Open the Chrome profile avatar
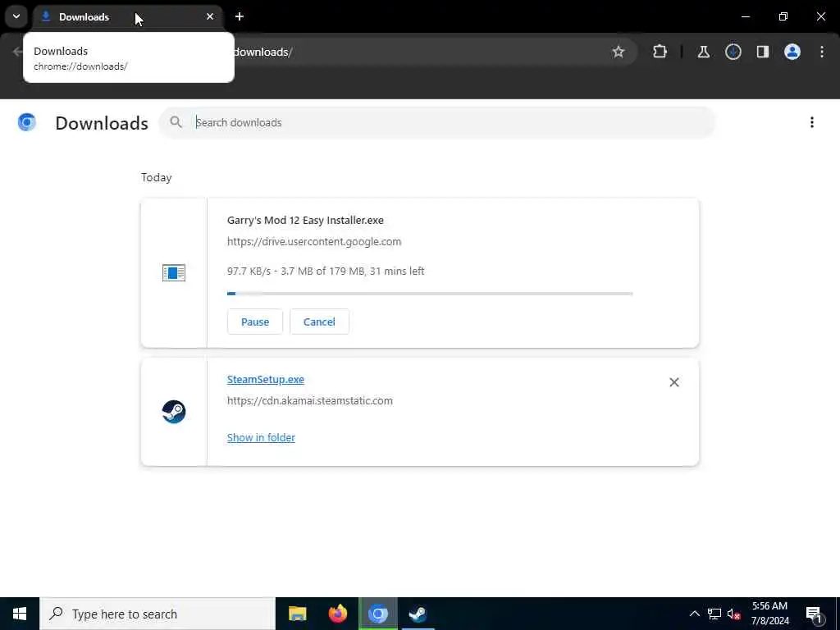The height and width of the screenshot is (630, 840). 792,52
